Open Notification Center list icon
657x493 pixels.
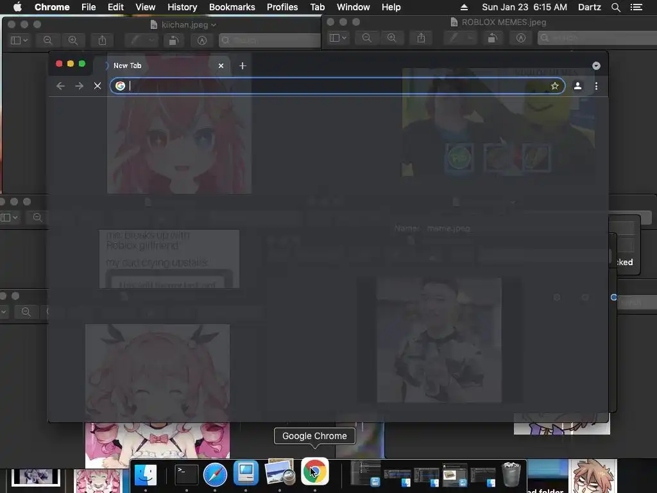point(636,7)
